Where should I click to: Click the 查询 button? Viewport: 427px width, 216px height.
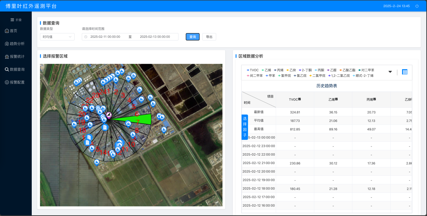(192, 37)
